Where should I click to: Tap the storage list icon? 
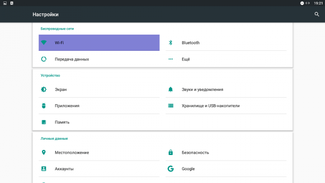171,106
